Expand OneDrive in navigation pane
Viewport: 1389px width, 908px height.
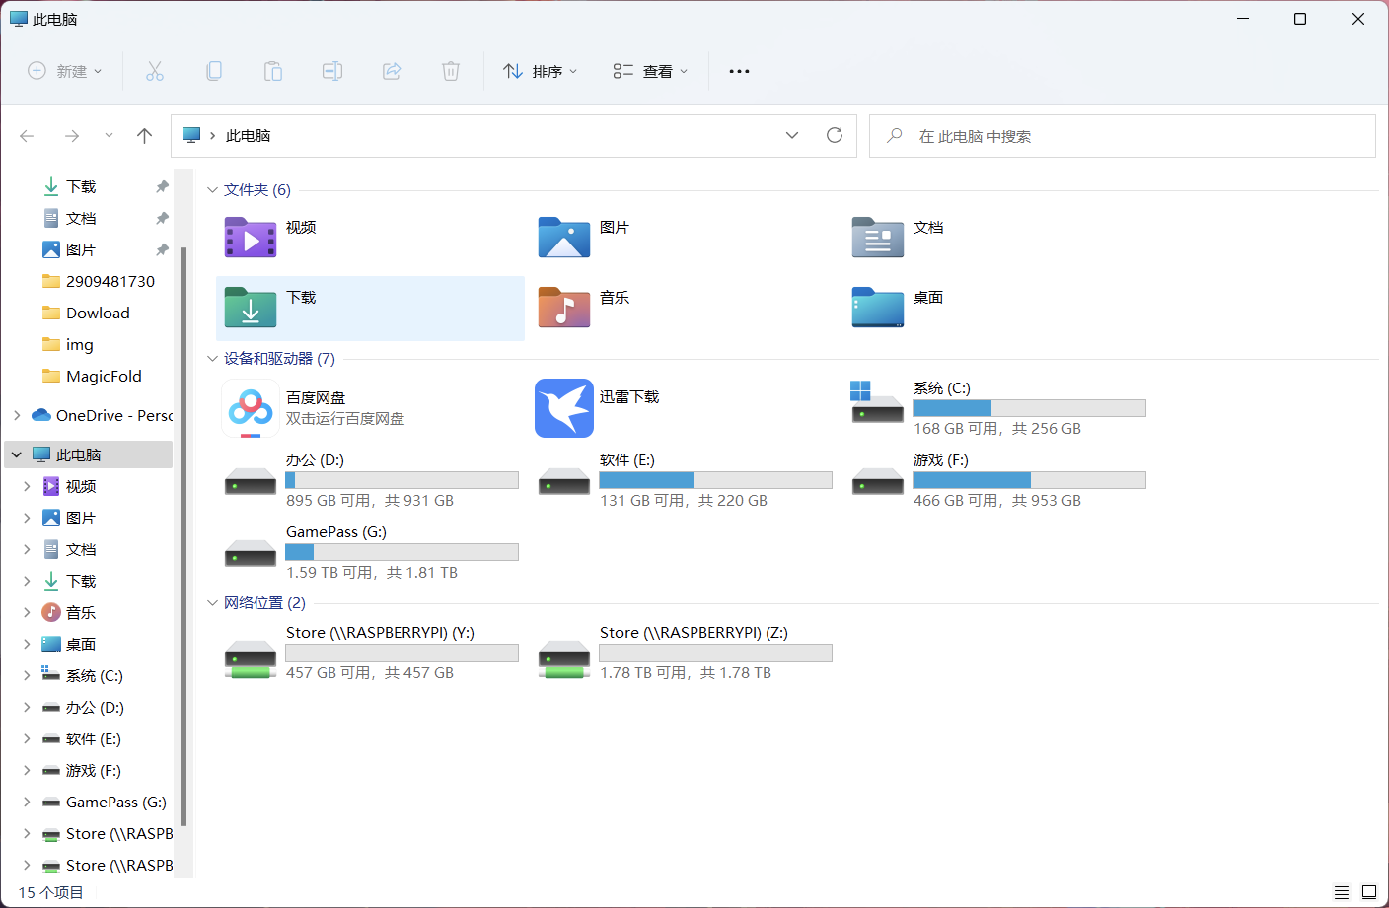(17, 415)
